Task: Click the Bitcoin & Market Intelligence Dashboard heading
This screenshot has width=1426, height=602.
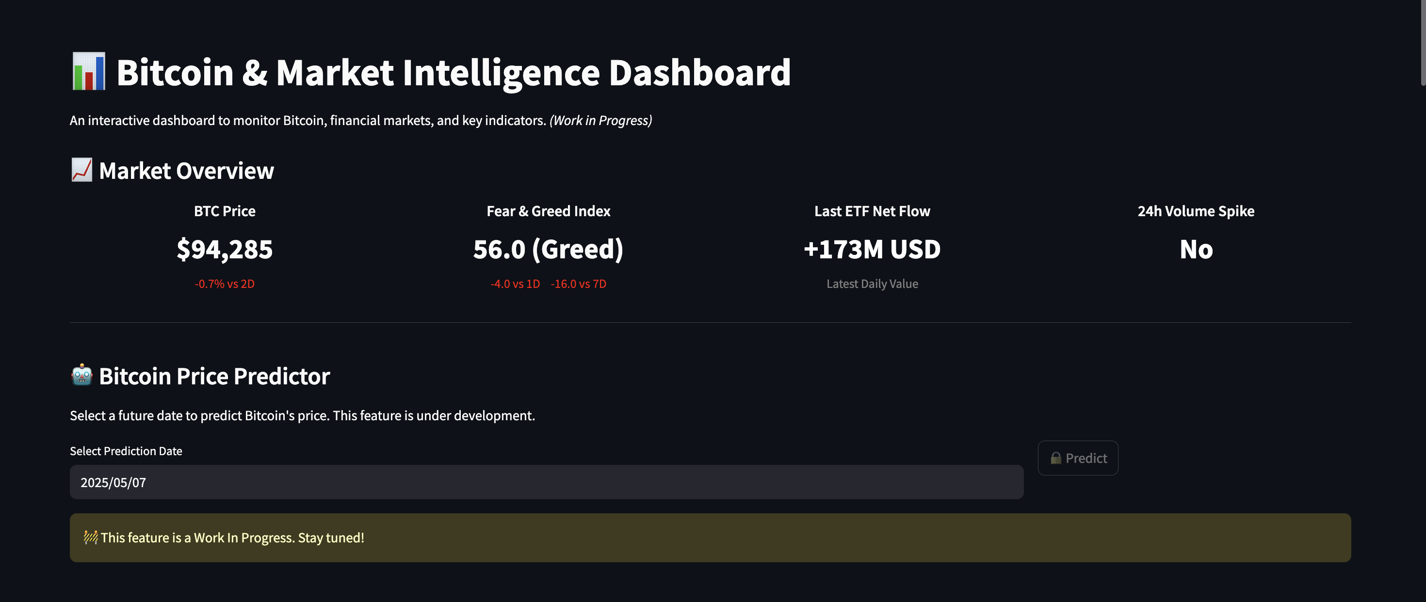Action: [x=454, y=72]
